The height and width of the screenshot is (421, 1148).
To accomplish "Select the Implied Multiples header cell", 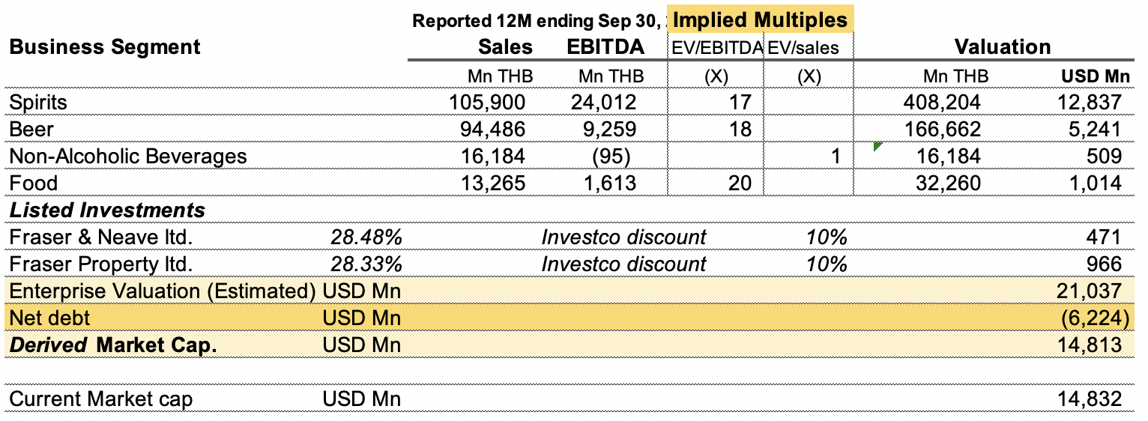I will coord(759,19).
